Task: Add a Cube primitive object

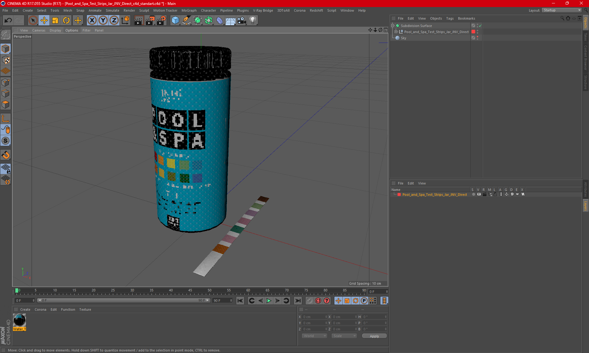Action: tap(175, 21)
